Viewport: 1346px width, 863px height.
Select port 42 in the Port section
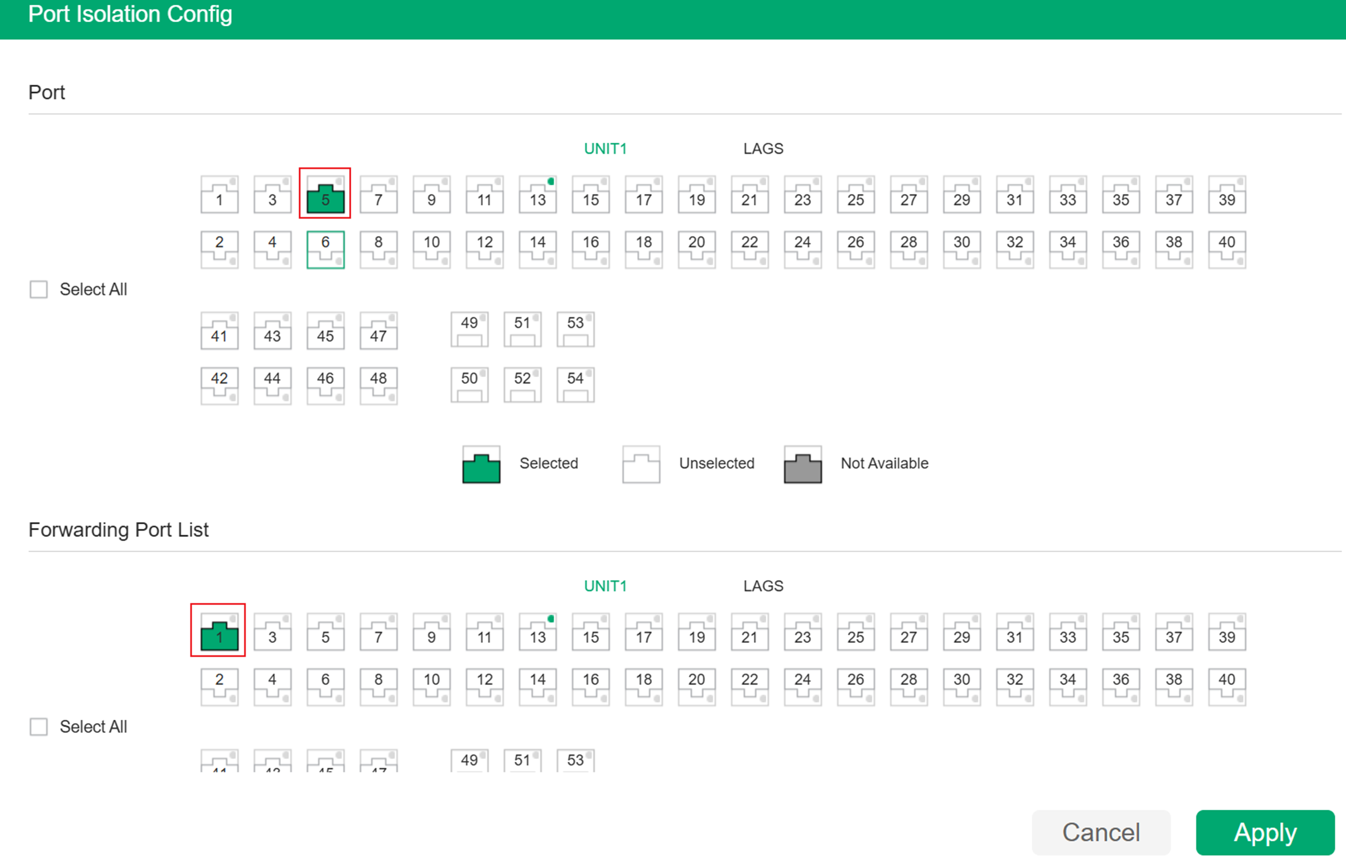coord(219,385)
